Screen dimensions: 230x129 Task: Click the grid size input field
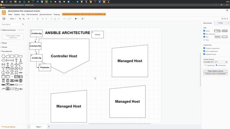[x=217, y=31]
